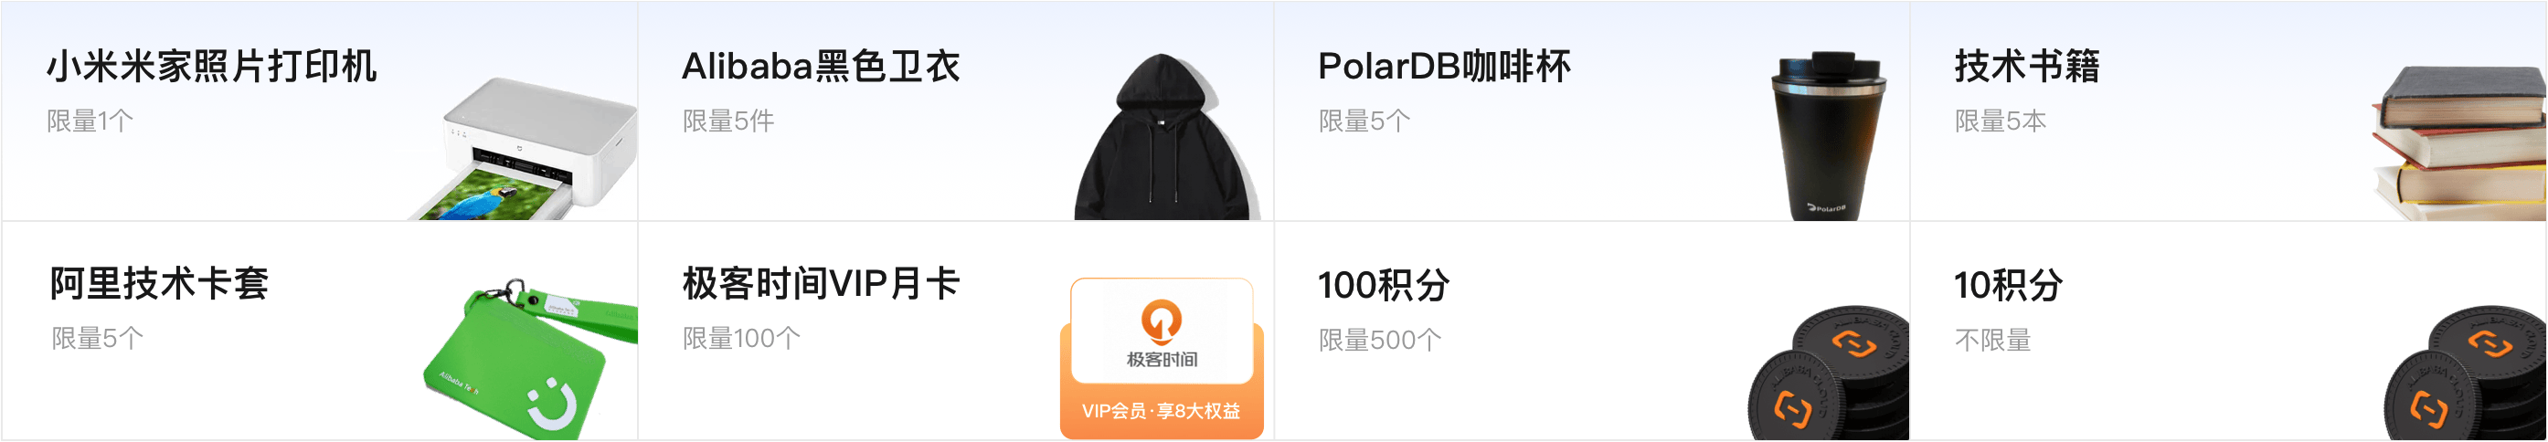The width and height of the screenshot is (2548, 442).
Task: Click the black hoodie image
Action: tap(1165, 136)
